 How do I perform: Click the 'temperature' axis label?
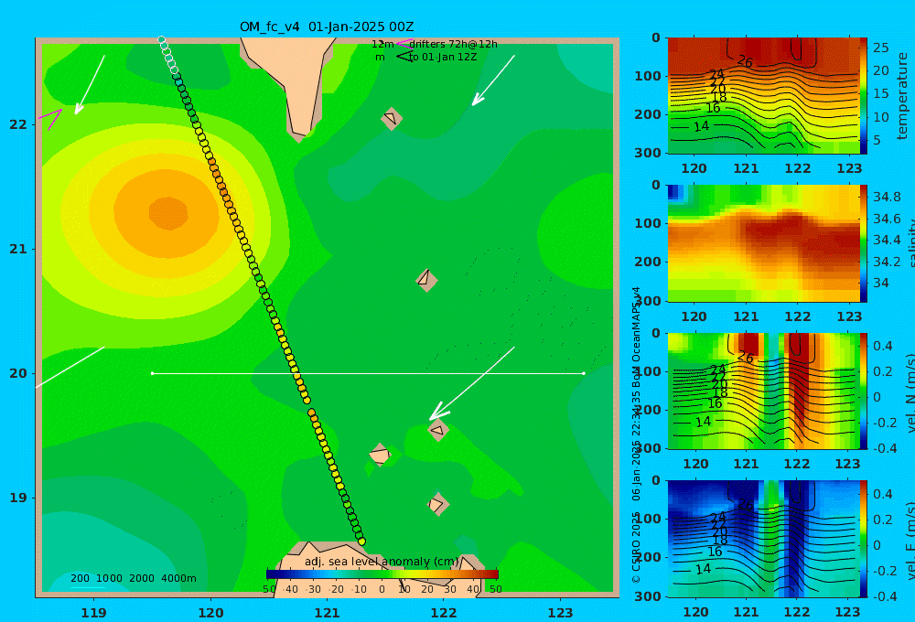pyautogui.click(x=903, y=96)
